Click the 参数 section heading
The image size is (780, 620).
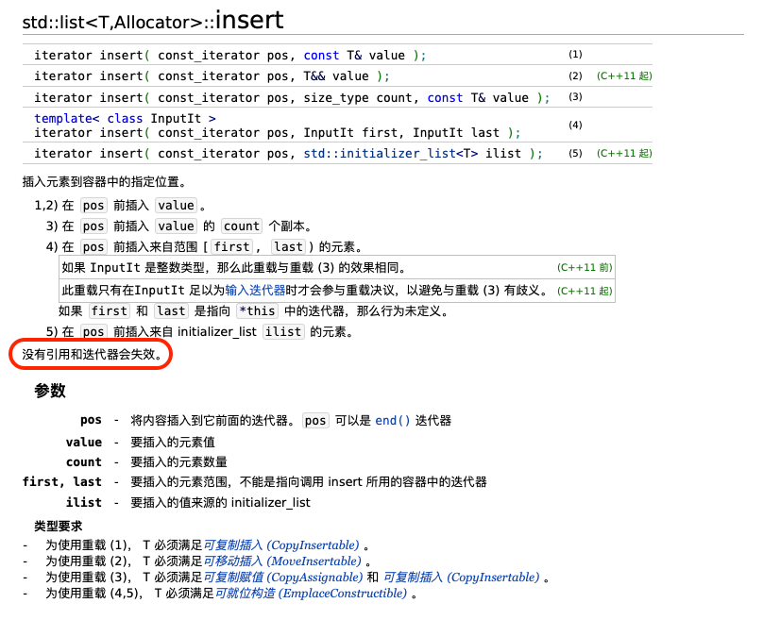pos(48,391)
